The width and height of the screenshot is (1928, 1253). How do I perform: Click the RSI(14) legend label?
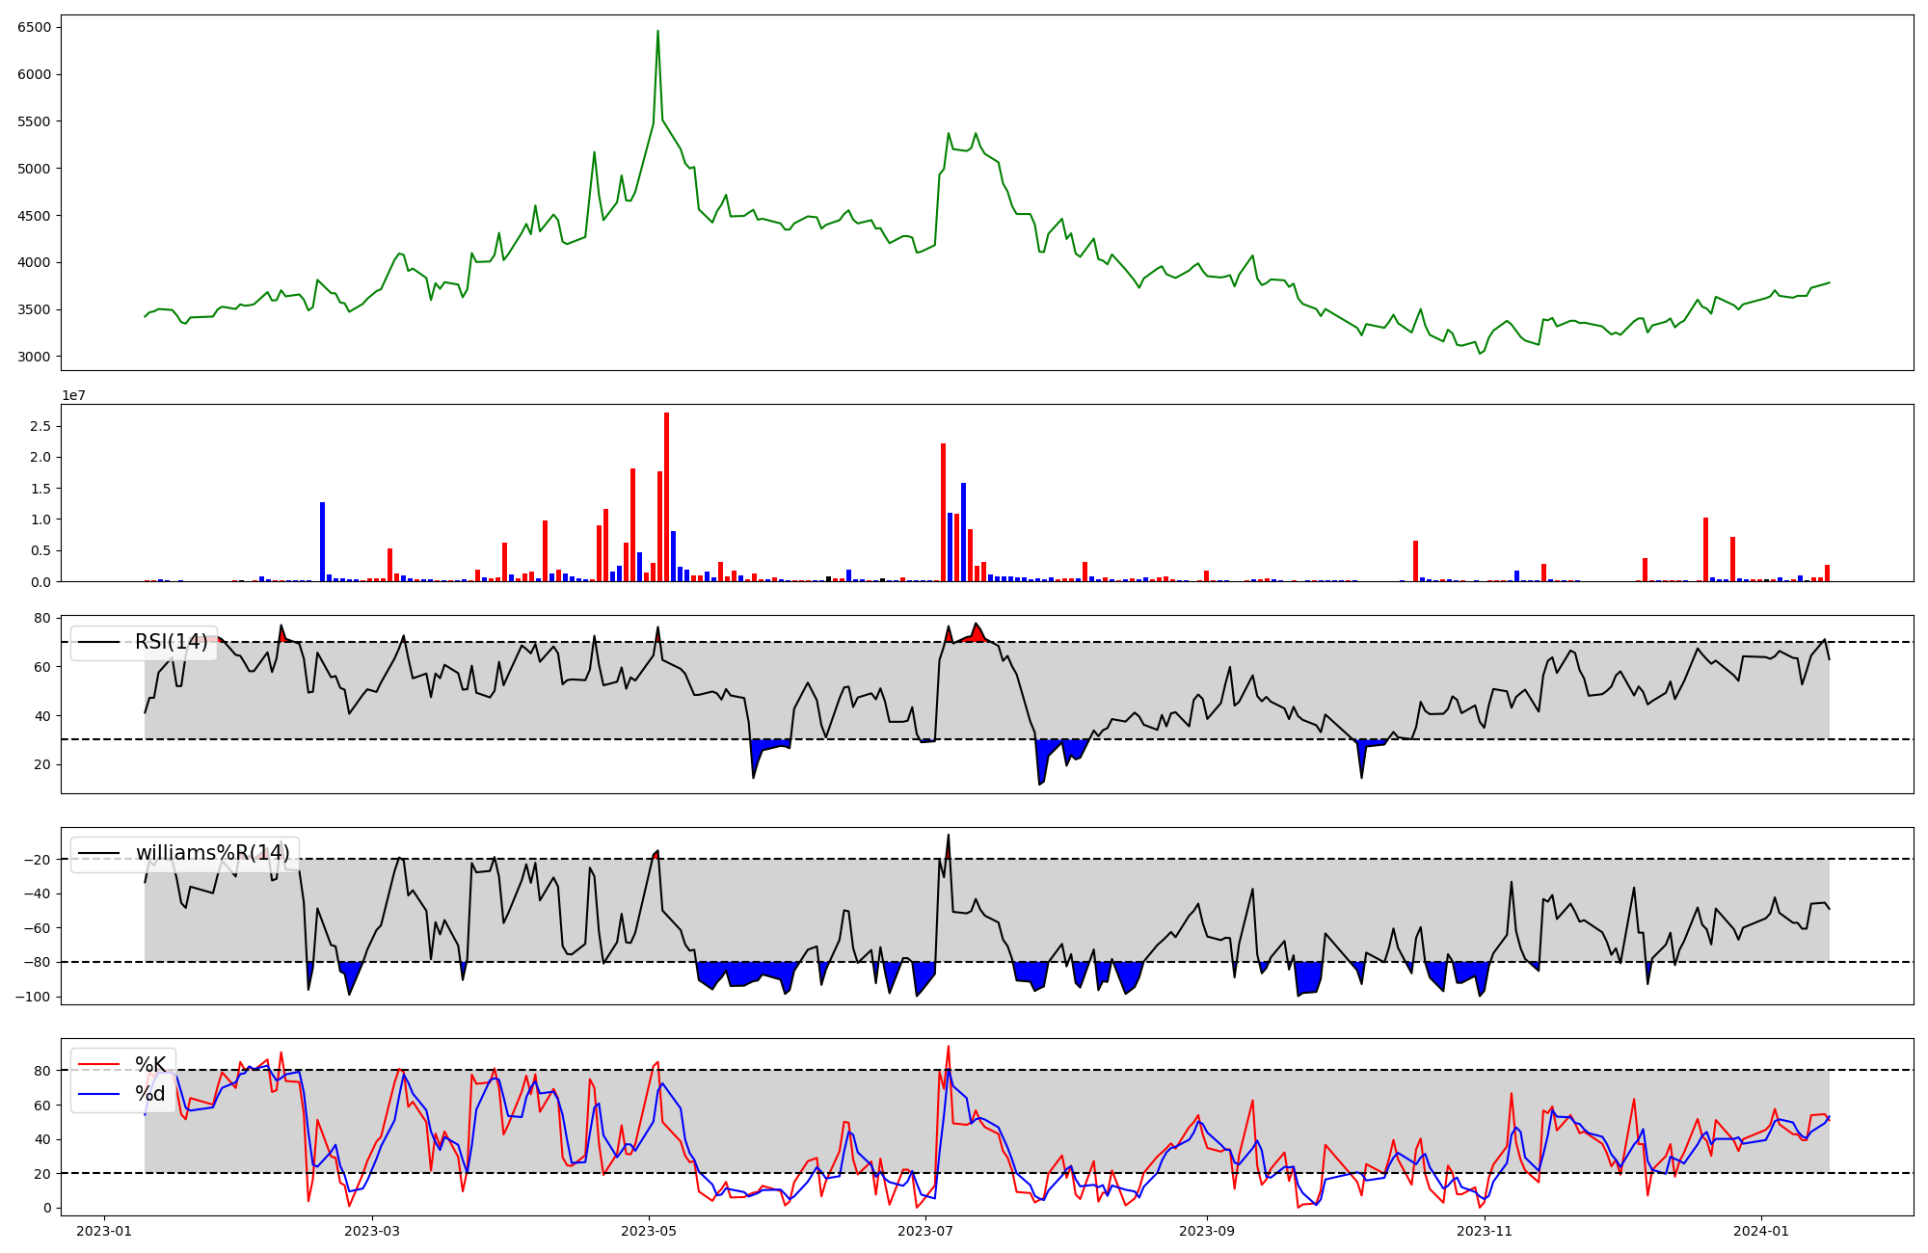171,643
